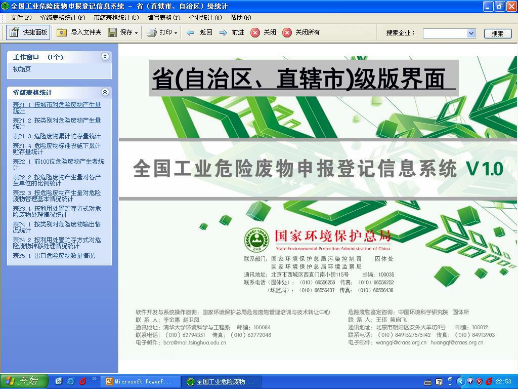This screenshot has height=389, width=518.
Task: Open the 打印 dropdown arrow
Action: [176, 33]
